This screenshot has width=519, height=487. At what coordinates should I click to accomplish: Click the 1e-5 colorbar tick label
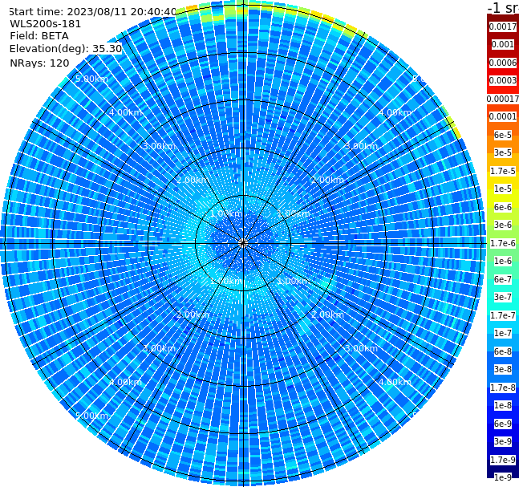coord(503,189)
